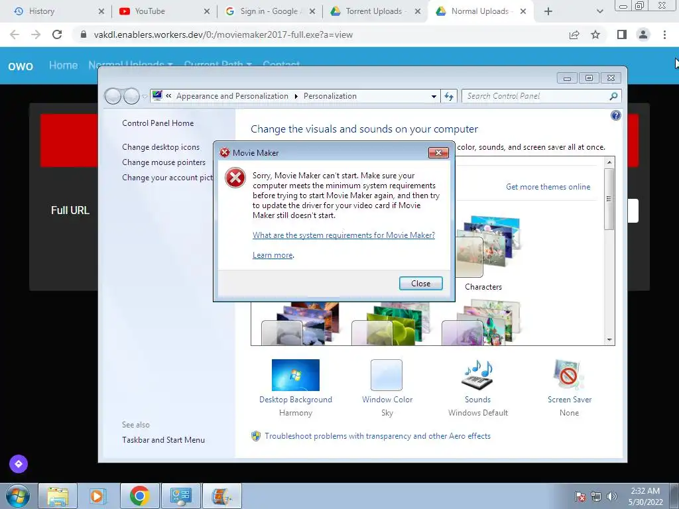Follow the Learn more link in dialog

coord(273,255)
